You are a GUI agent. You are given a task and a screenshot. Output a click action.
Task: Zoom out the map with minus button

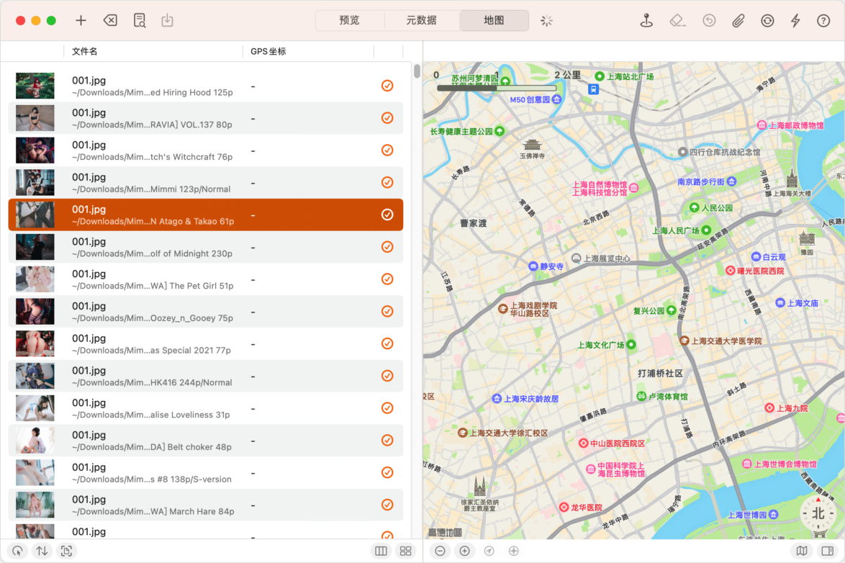tap(440, 551)
